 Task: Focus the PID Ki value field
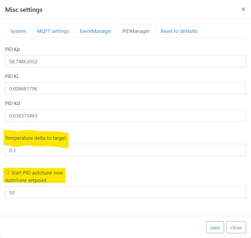tap(125, 89)
